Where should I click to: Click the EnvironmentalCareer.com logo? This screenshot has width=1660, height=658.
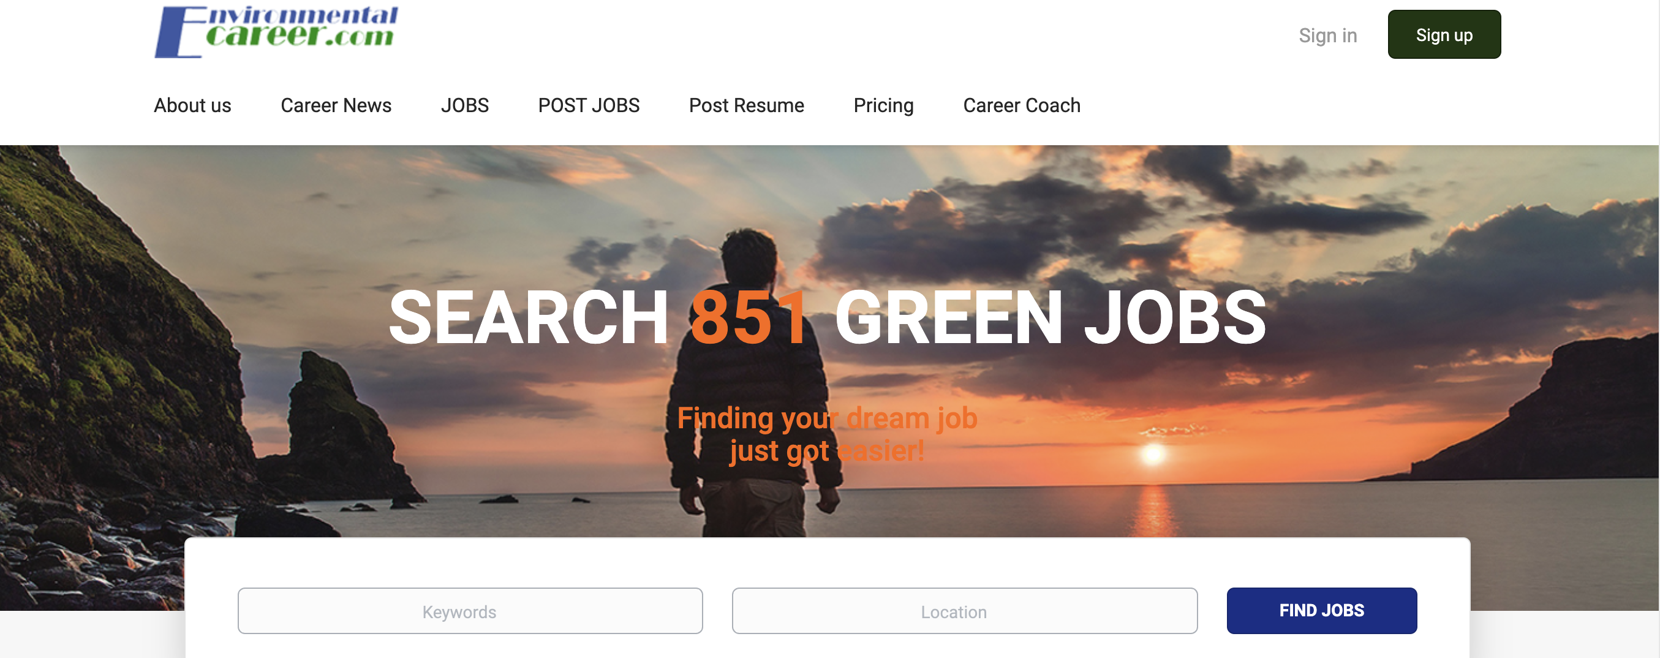tap(276, 32)
